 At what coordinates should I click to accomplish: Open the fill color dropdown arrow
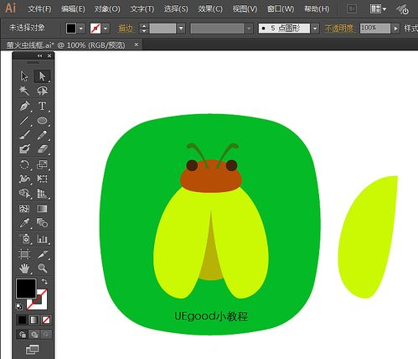tap(81, 29)
